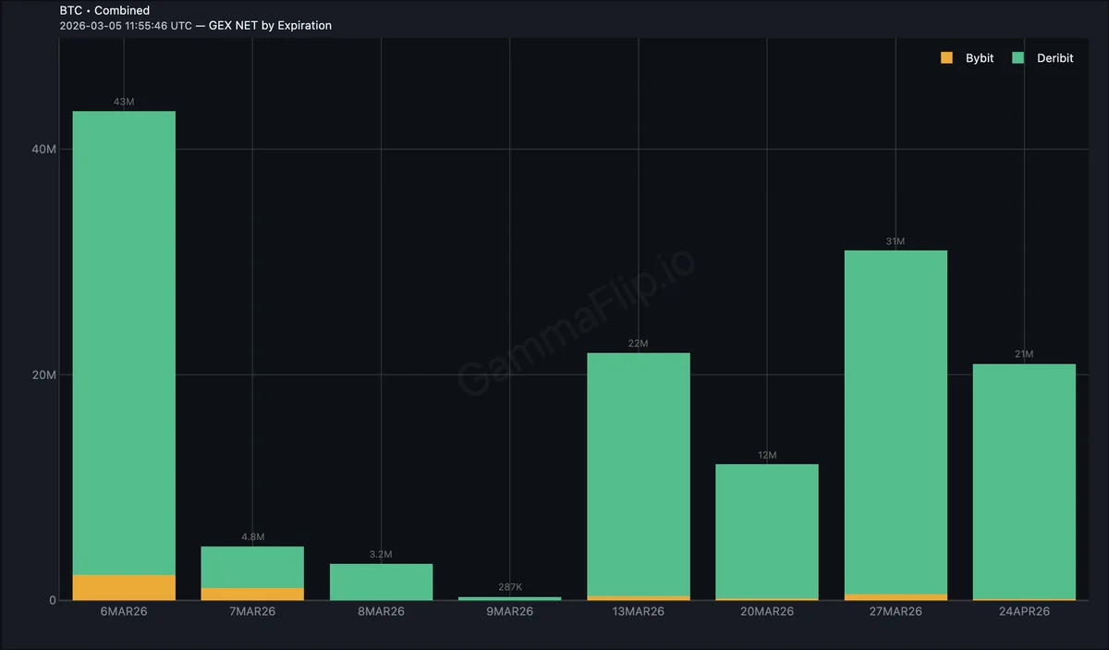This screenshot has height=650, width=1109.
Task: Select the 24APR26 bar
Action: [1024, 481]
